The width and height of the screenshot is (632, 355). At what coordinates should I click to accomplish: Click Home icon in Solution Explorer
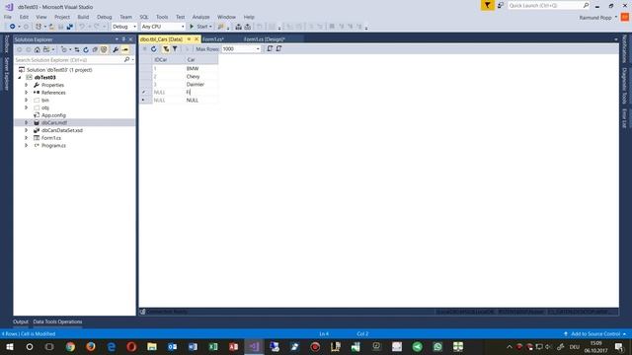tap(38, 50)
